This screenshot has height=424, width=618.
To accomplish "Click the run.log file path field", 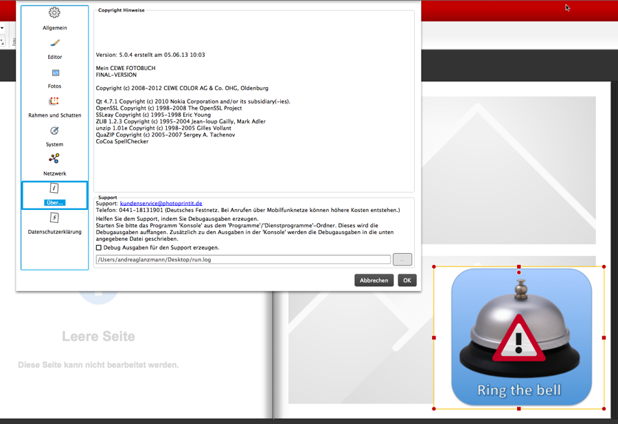I will point(243,260).
